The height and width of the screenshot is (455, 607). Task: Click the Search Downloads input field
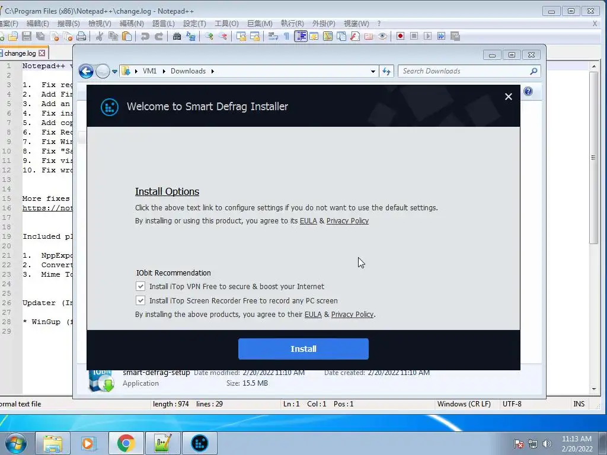[x=465, y=71]
